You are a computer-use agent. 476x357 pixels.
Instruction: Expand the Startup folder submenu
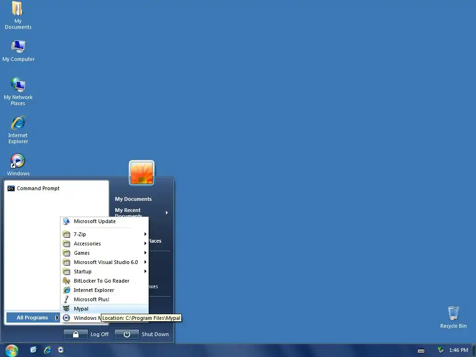coord(105,271)
